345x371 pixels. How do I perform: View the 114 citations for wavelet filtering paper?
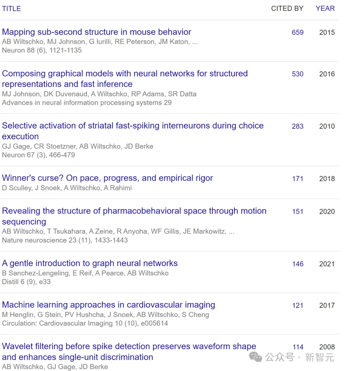point(298,347)
